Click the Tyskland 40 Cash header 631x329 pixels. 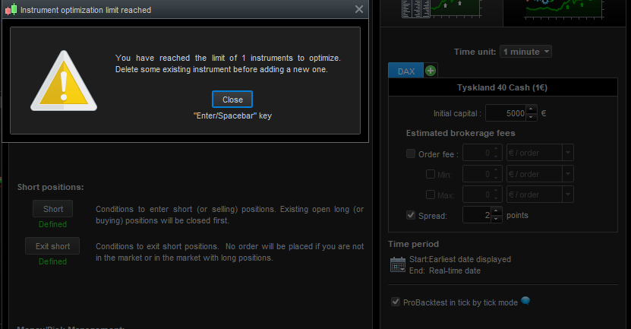click(x=502, y=87)
